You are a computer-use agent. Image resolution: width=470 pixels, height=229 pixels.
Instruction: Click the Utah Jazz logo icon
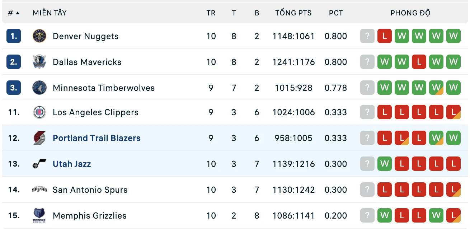pos(39,164)
